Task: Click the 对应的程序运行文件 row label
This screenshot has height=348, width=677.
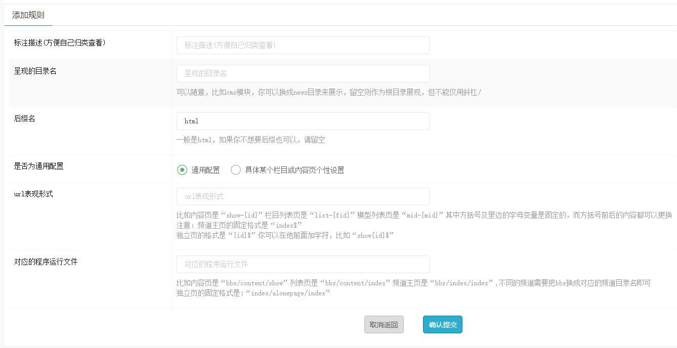Action: click(46, 262)
